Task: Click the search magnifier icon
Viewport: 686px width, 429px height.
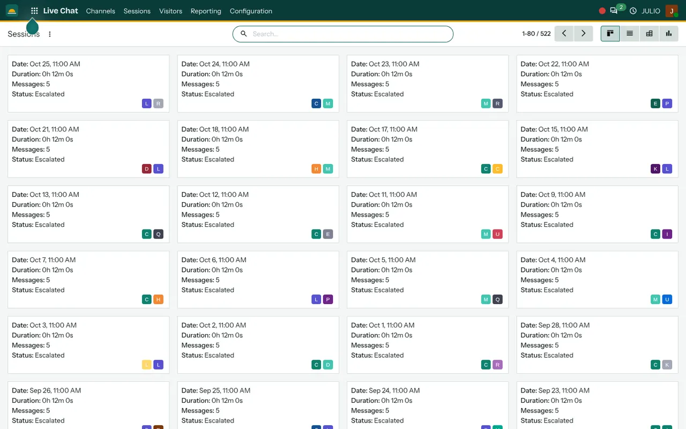Action: (x=243, y=34)
